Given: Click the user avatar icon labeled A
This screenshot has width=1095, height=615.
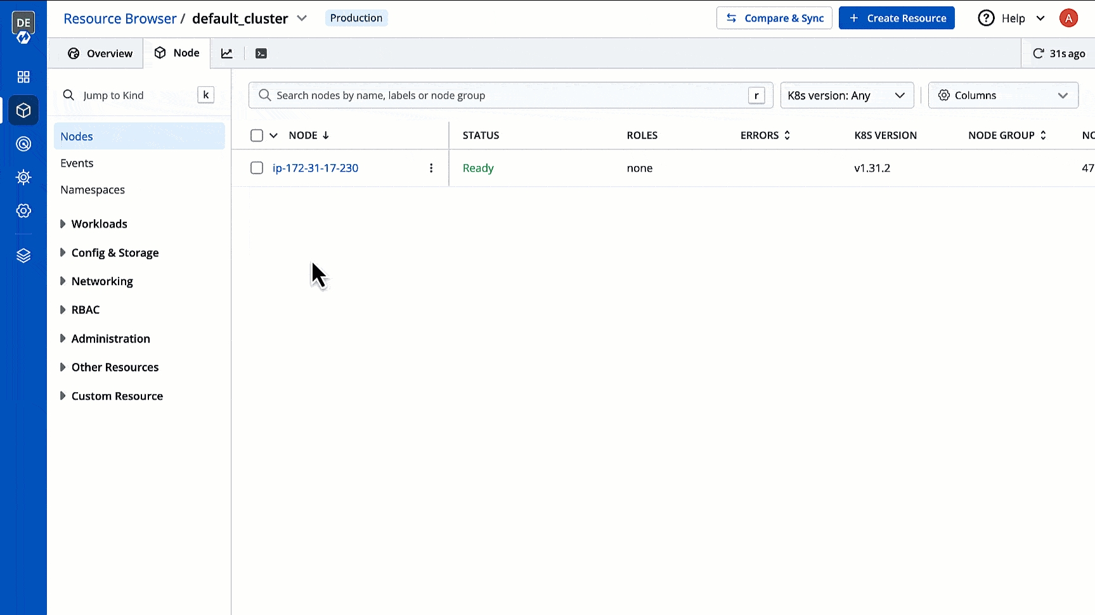Looking at the screenshot, I should tap(1068, 18).
